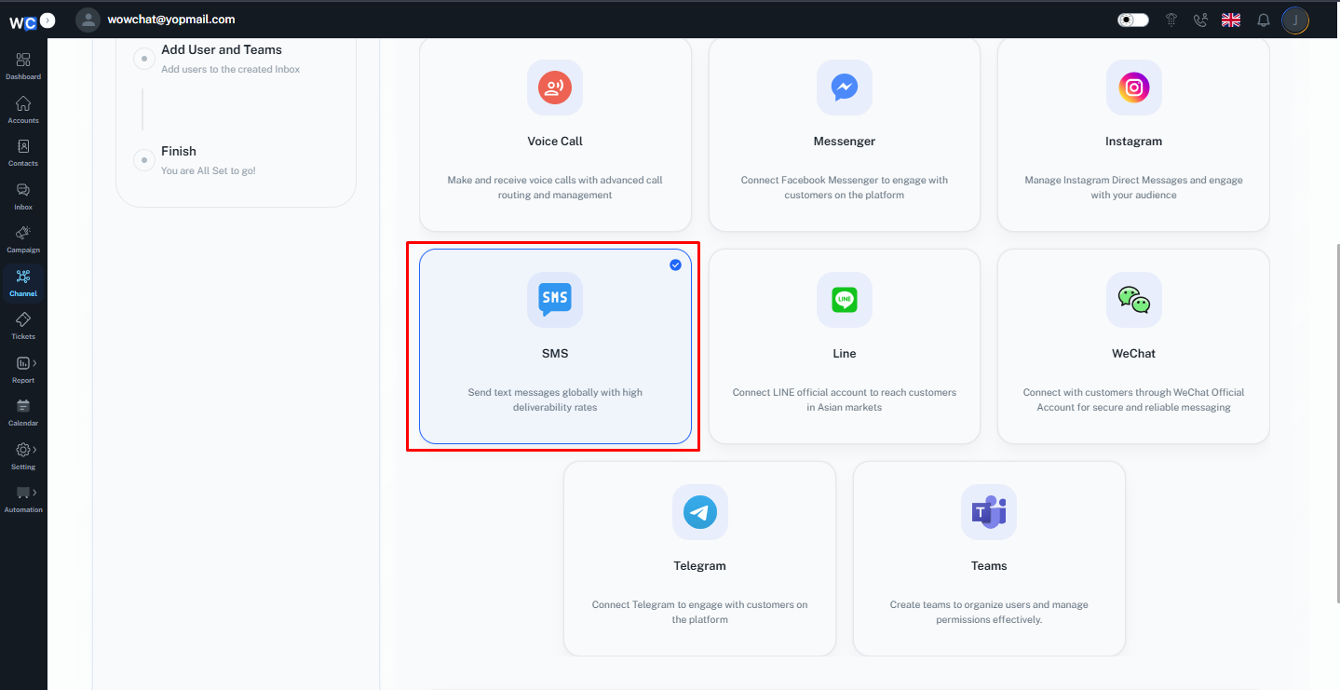1340x690 pixels.
Task: Open the Campaign section in sidebar
Action: (23, 239)
